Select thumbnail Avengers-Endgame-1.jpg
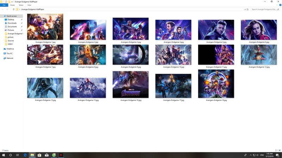The width and height of the screenshot is (282, 158). point(45,27)
